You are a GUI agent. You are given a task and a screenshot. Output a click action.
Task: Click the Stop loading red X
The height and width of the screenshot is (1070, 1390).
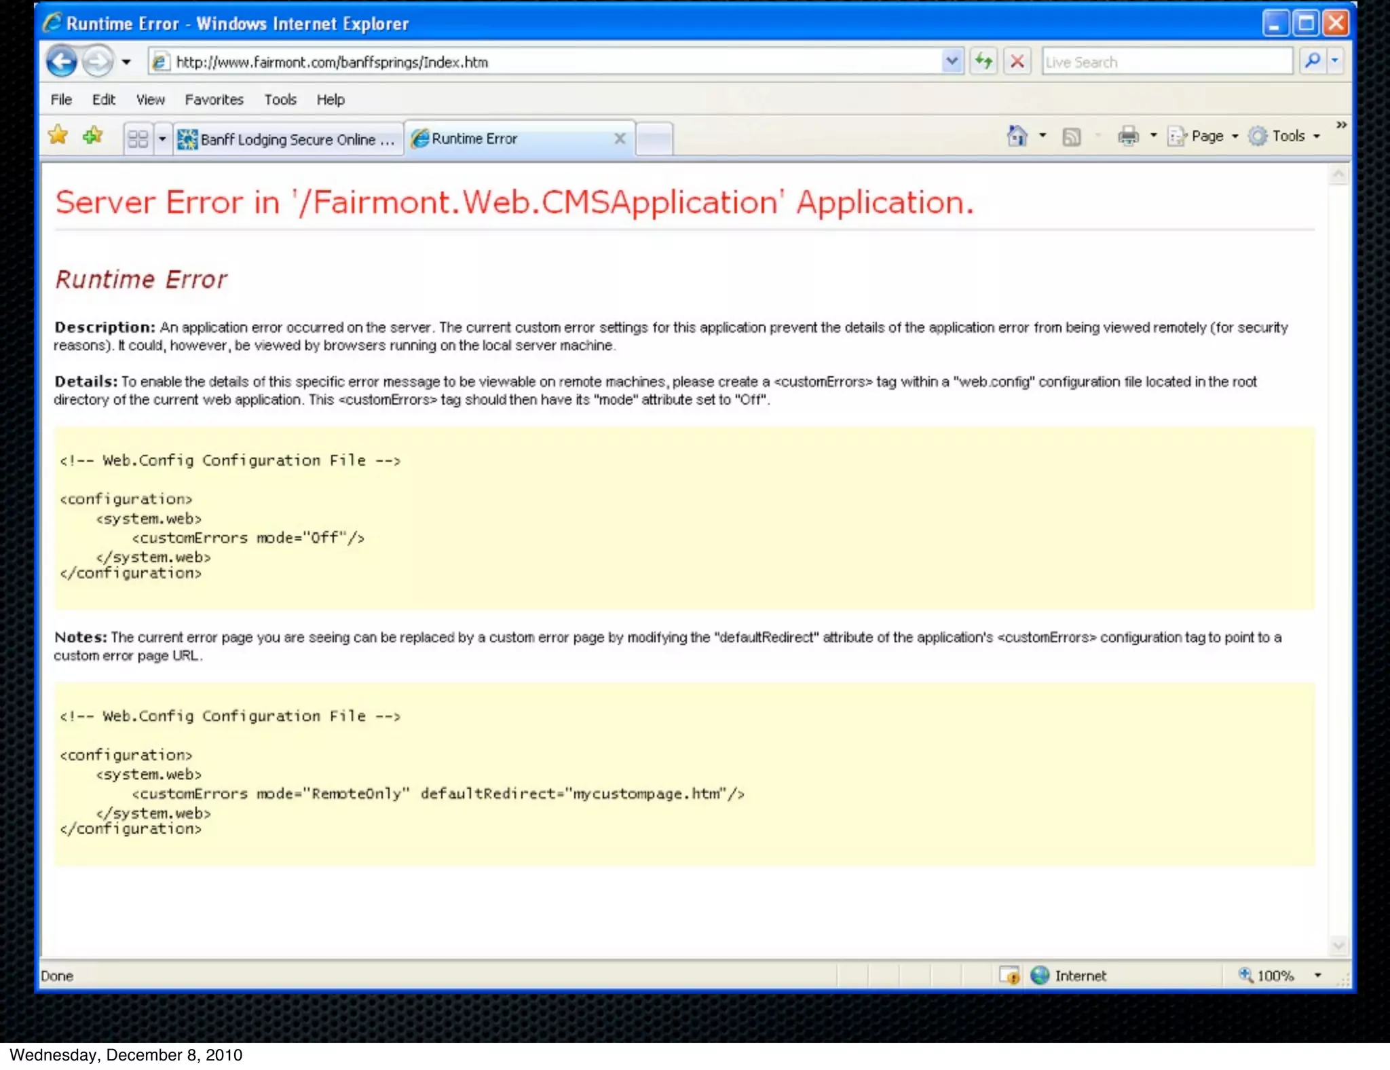[1017, 62]
